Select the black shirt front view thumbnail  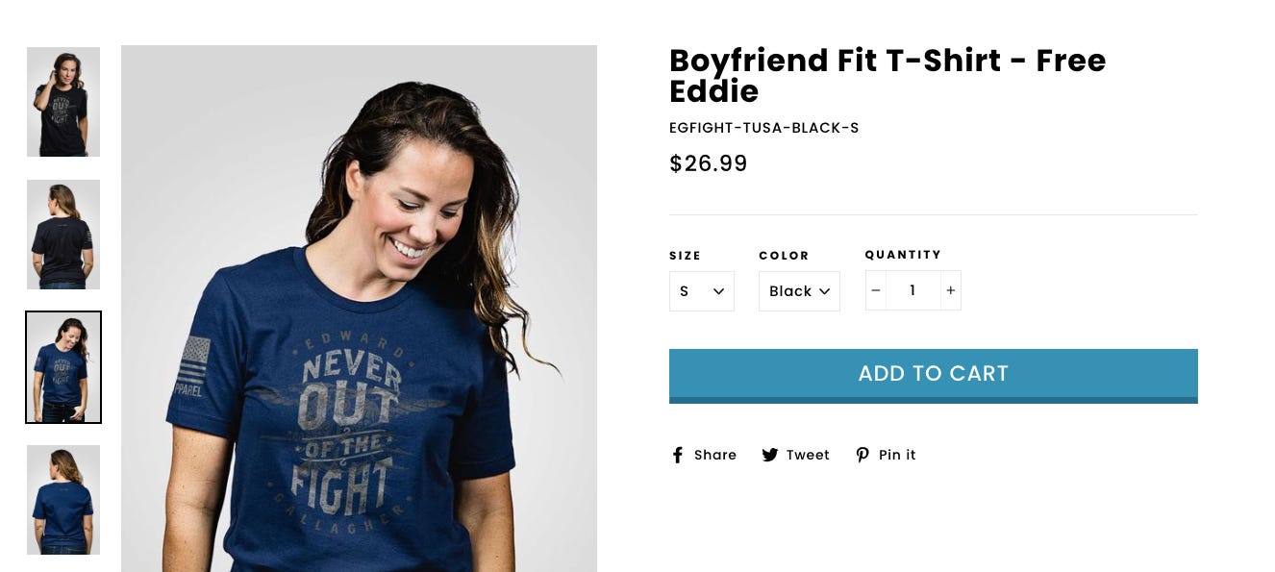[63, 102]
